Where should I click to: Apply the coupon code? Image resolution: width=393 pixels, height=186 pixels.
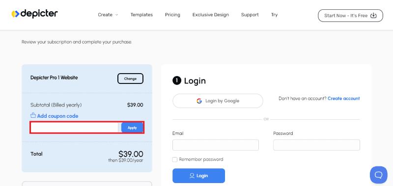(x=132, y=128)
